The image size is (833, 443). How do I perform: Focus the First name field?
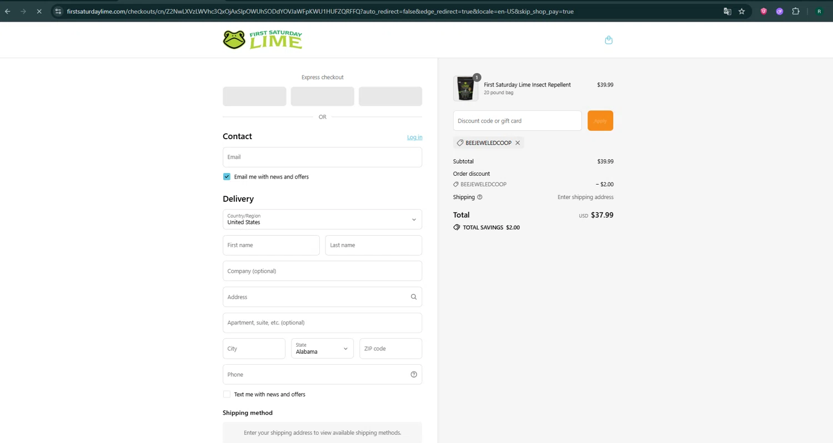pos(271,245)
